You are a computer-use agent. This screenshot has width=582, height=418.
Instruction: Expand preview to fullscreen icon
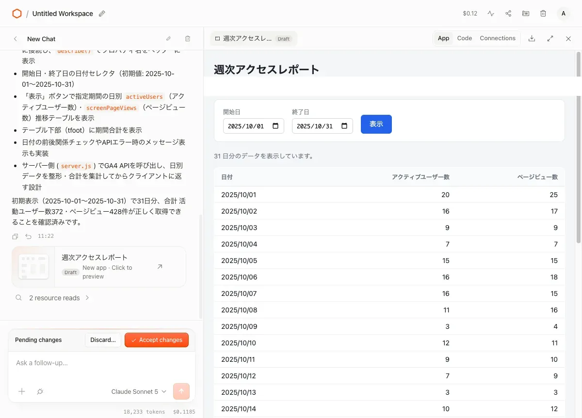point(550,38)
